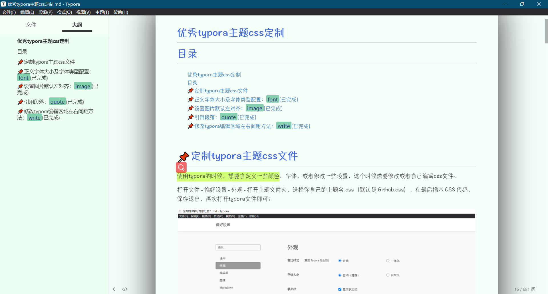Click the write tag in outline sidebar
548x294 pixels.
35,117
